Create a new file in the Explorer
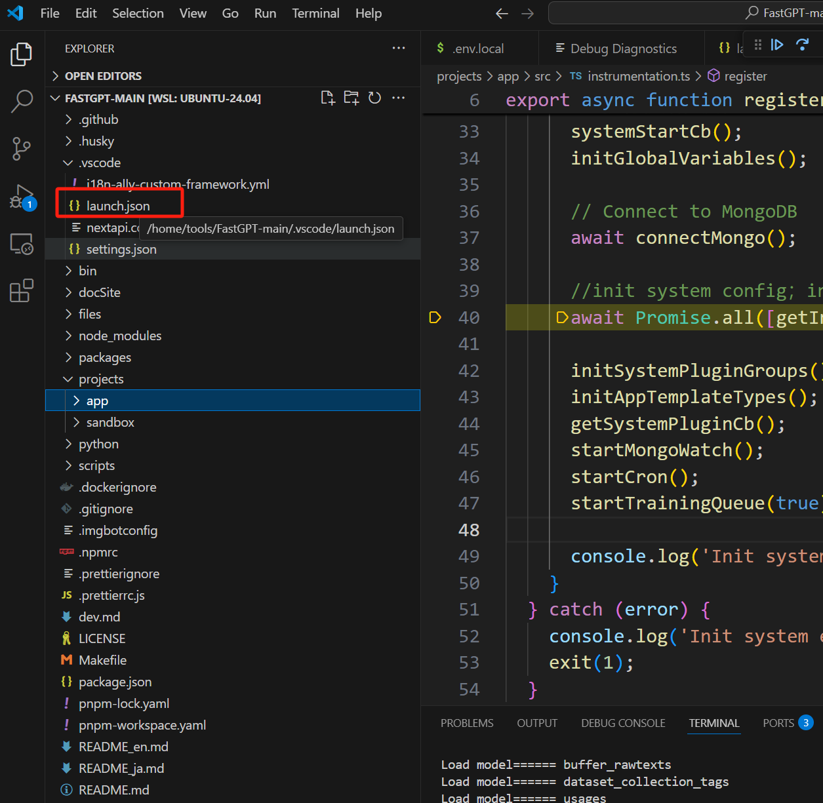Image resolution: width=823 pixels, height=803 pixels. pos(327,97)
